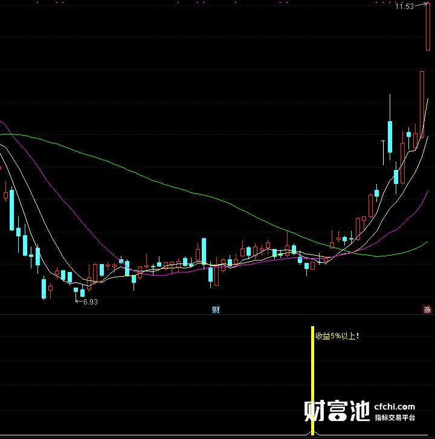Image resolution: width=435 pixels, height=439 pixels.
Task: Click the 6.93 low price label
Action: [91, 302]
